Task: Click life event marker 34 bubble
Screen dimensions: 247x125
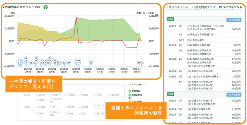Action: click(x=69, y=62)
